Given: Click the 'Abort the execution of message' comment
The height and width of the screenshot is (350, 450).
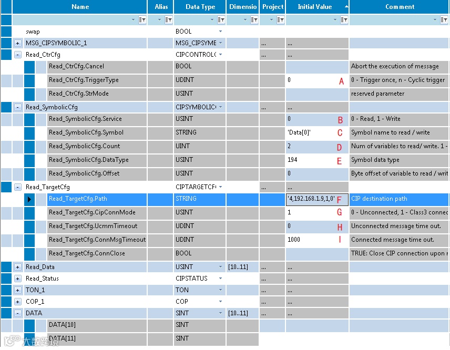Looking at the screenshot, I should 395,66.
